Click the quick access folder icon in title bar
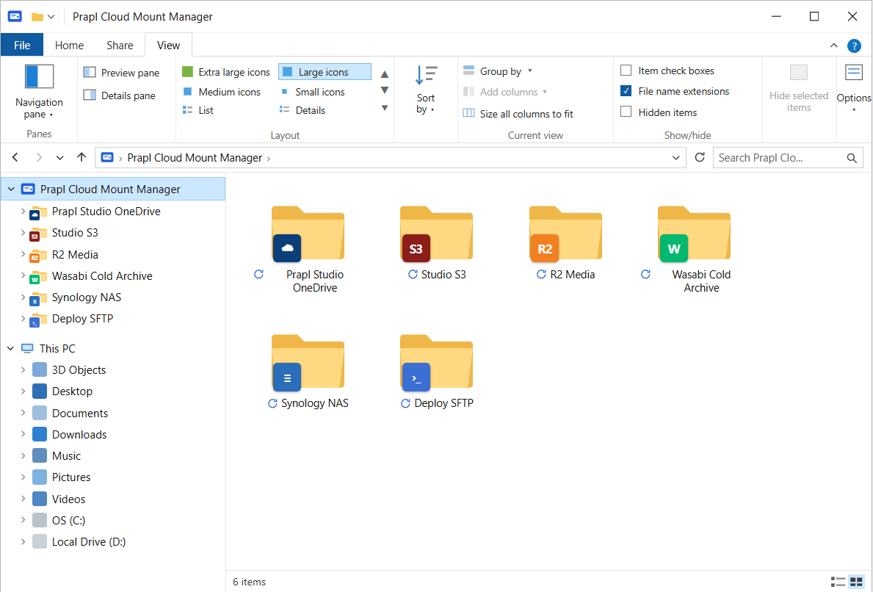 (37, 17)
